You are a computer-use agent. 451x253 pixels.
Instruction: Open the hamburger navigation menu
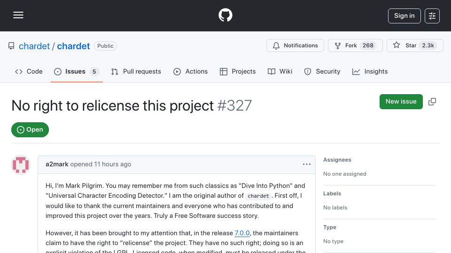click(x=18, y=15)
